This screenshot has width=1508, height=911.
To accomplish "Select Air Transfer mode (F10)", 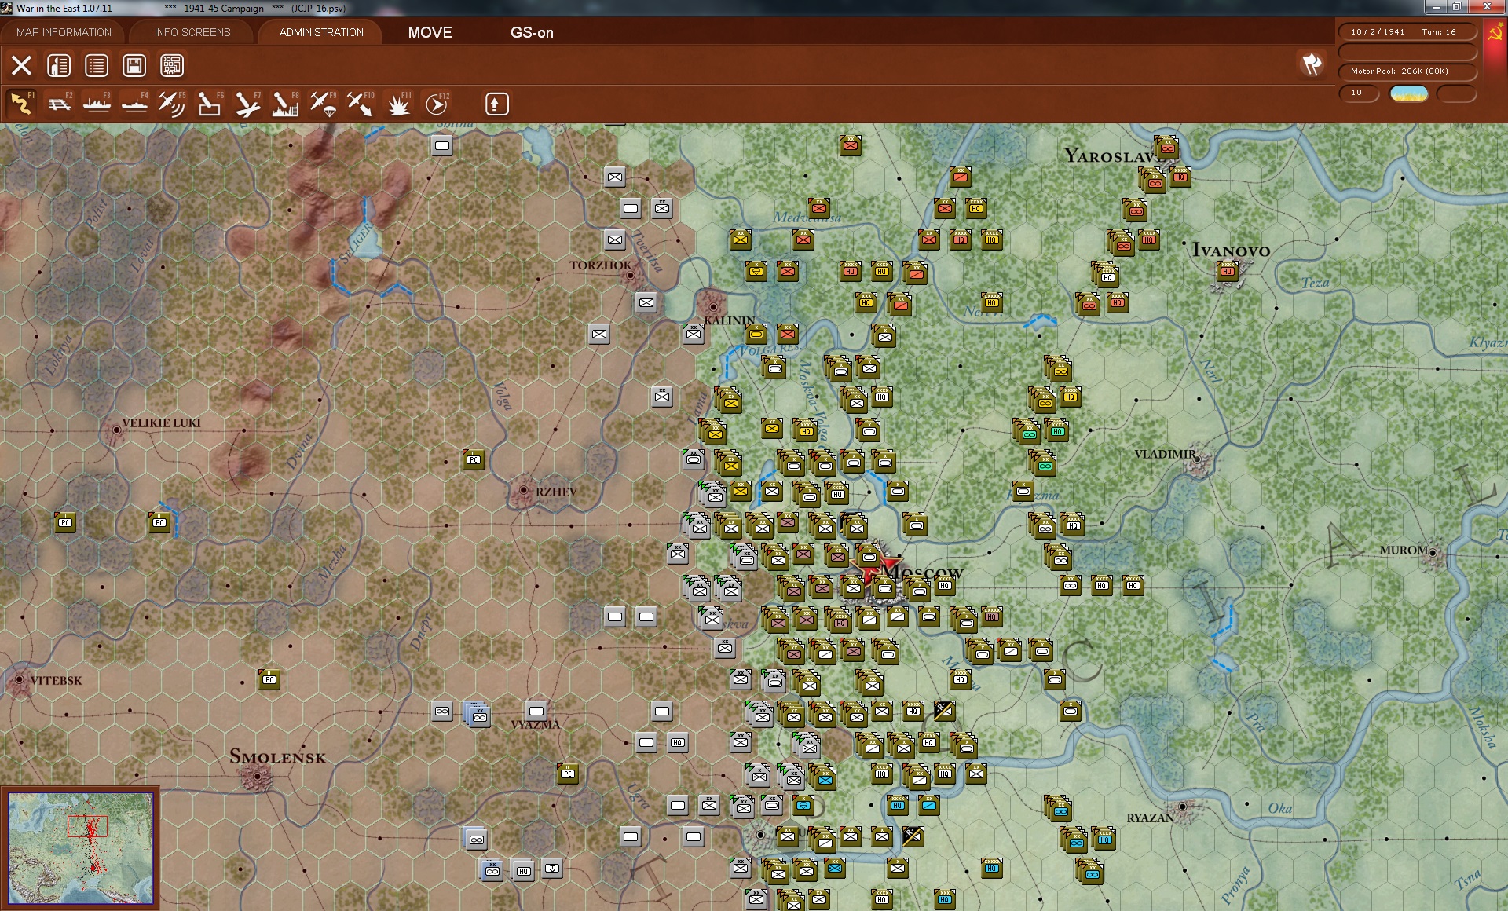I will click(361, 104).
